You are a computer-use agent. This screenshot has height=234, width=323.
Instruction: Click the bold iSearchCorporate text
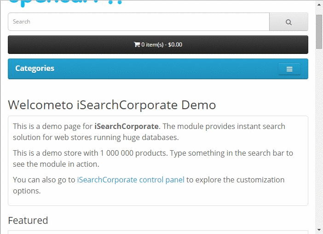(x=127, y=126)
